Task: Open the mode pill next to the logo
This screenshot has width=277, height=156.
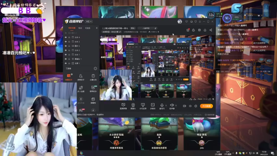Action: [x=89, y=21]
